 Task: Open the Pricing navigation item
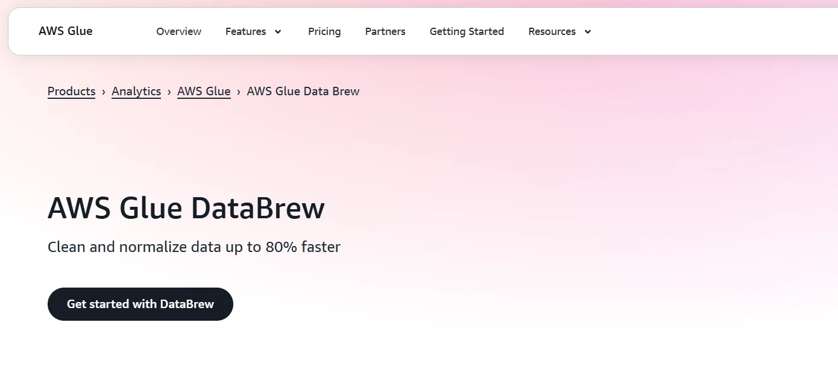pyautogui.click(x=324, y=31)
